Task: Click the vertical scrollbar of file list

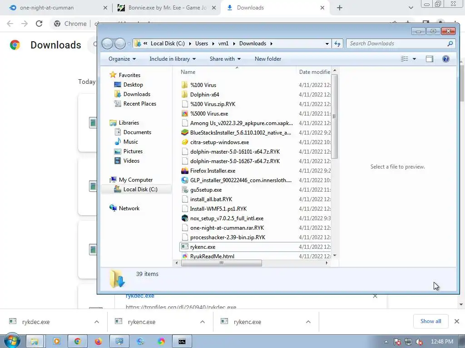Action: [335, 116]
